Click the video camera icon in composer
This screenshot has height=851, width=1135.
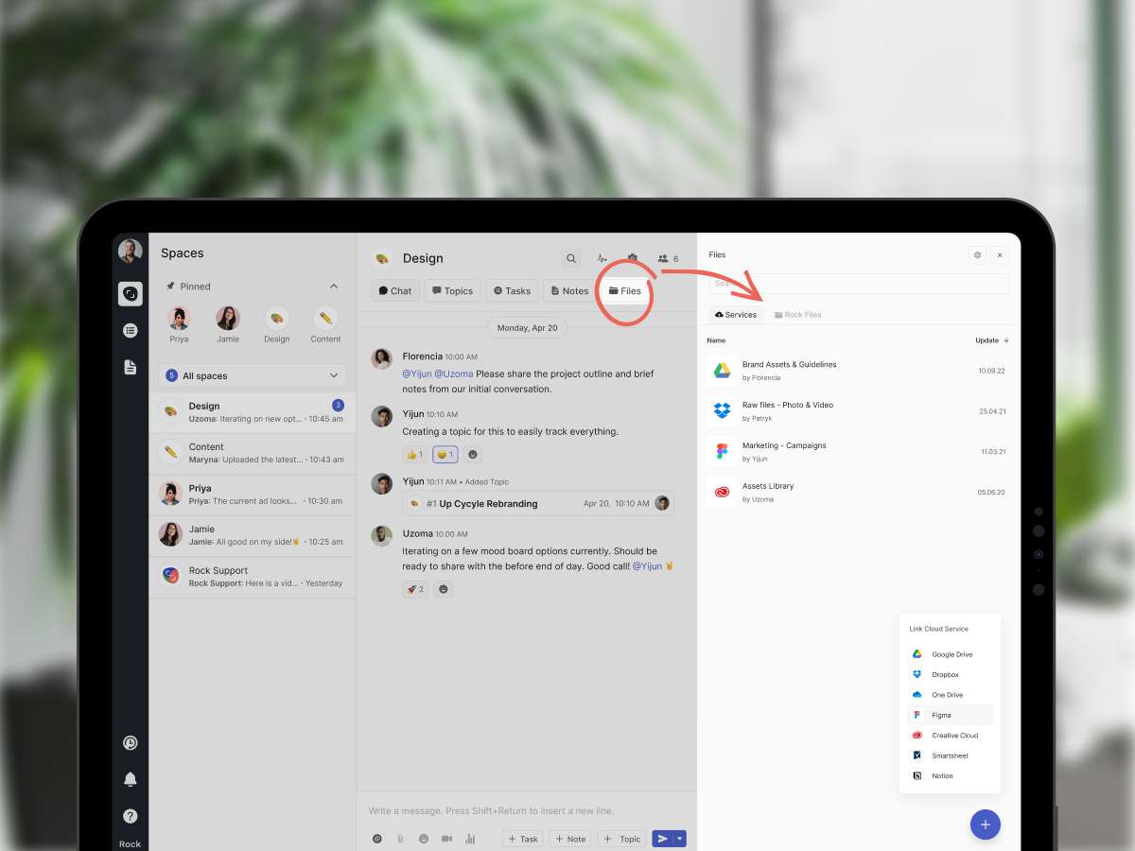(446, 839)
